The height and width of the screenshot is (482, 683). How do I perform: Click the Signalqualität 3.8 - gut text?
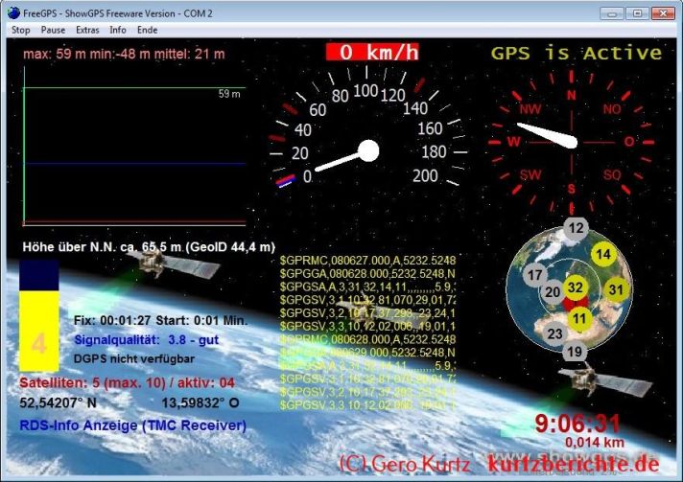147,340
